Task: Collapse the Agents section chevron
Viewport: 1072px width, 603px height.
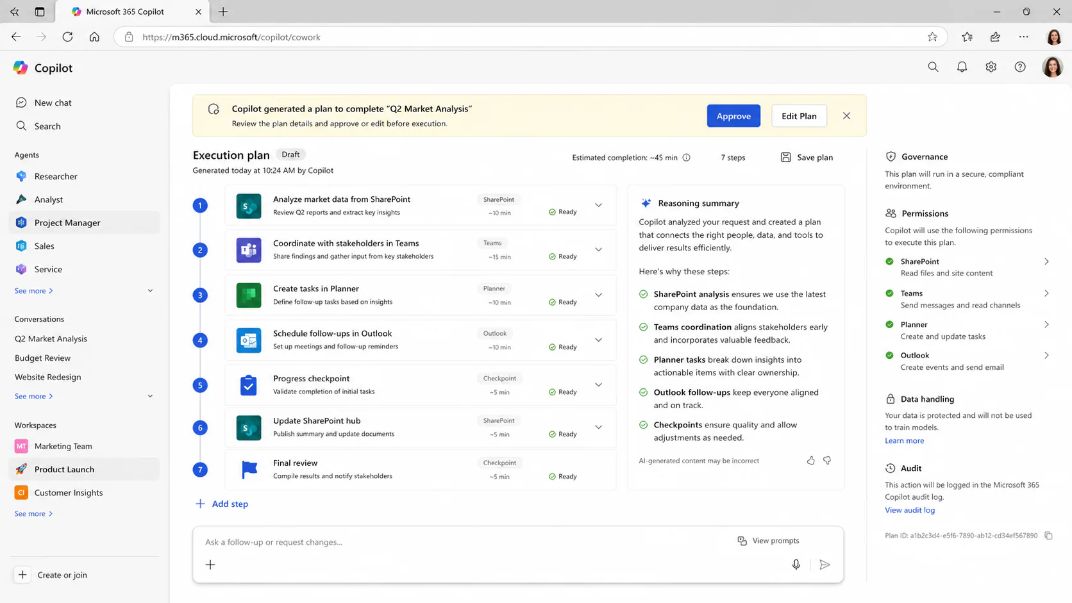Action: click(150, 291)
